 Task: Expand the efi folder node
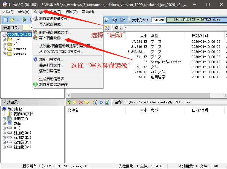click(4, 44)
